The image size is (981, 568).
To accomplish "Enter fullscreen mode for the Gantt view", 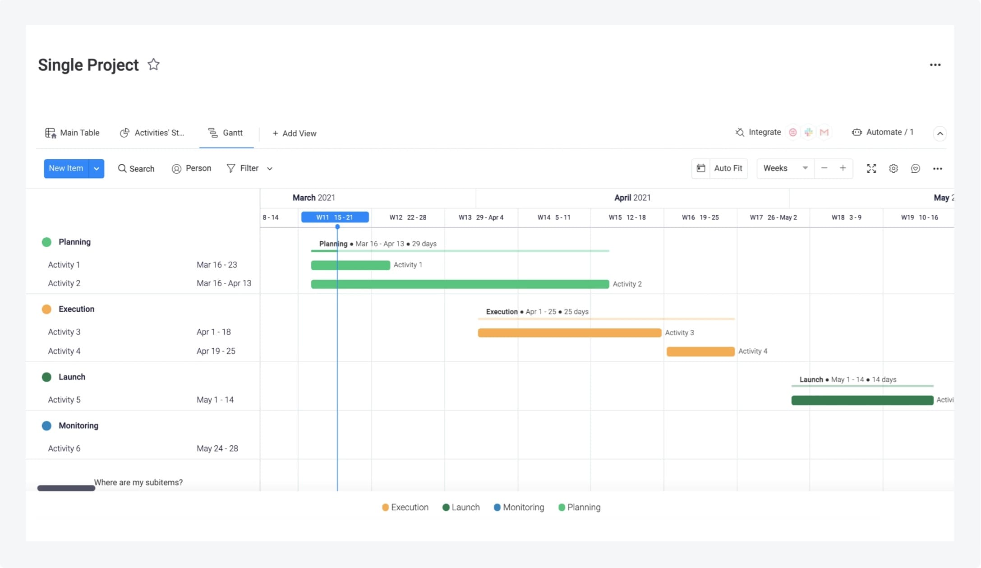I will (x=871, y=168).
